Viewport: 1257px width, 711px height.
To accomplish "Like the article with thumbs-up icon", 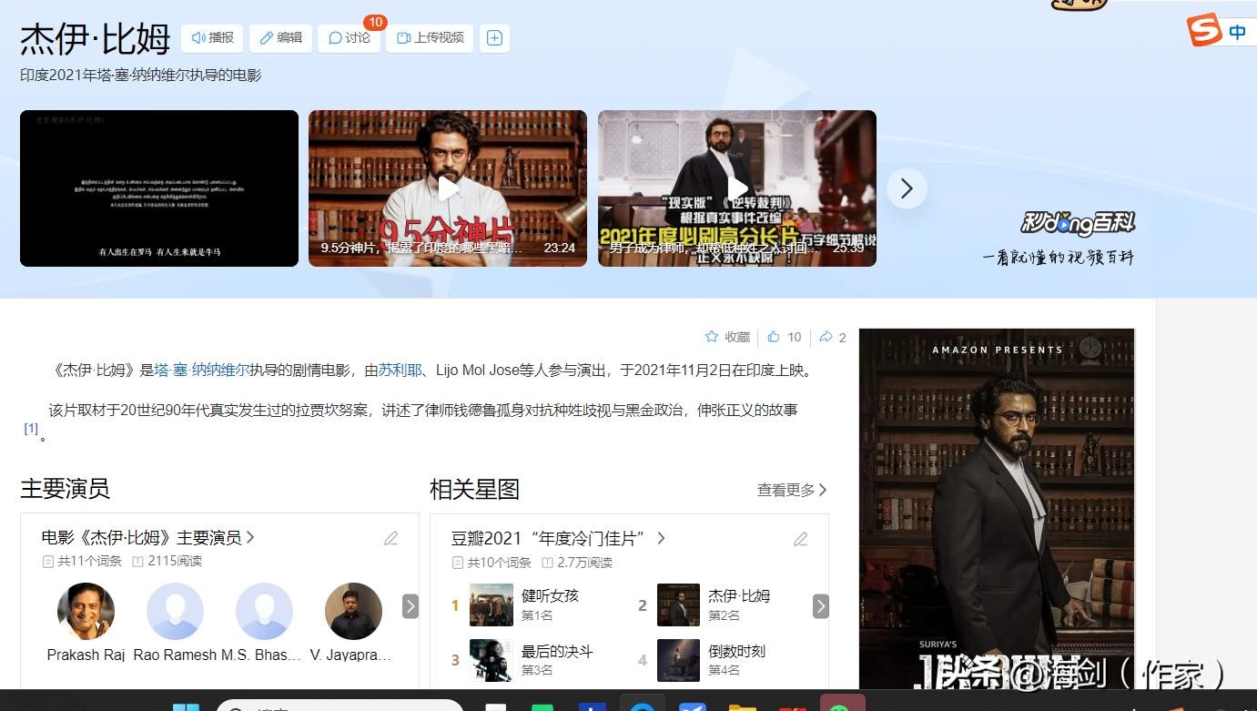I will [774, 337].
